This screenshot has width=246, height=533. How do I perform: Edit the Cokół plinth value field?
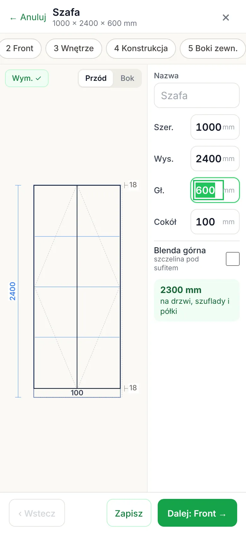pos(215,222)
